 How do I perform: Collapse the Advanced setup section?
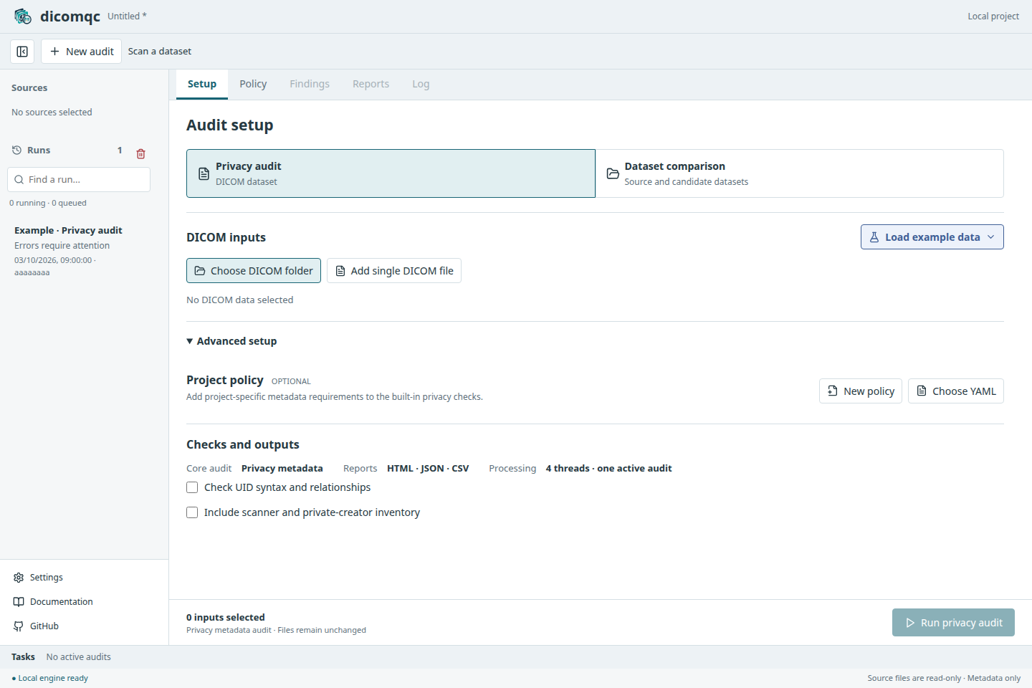click(231, 341)
